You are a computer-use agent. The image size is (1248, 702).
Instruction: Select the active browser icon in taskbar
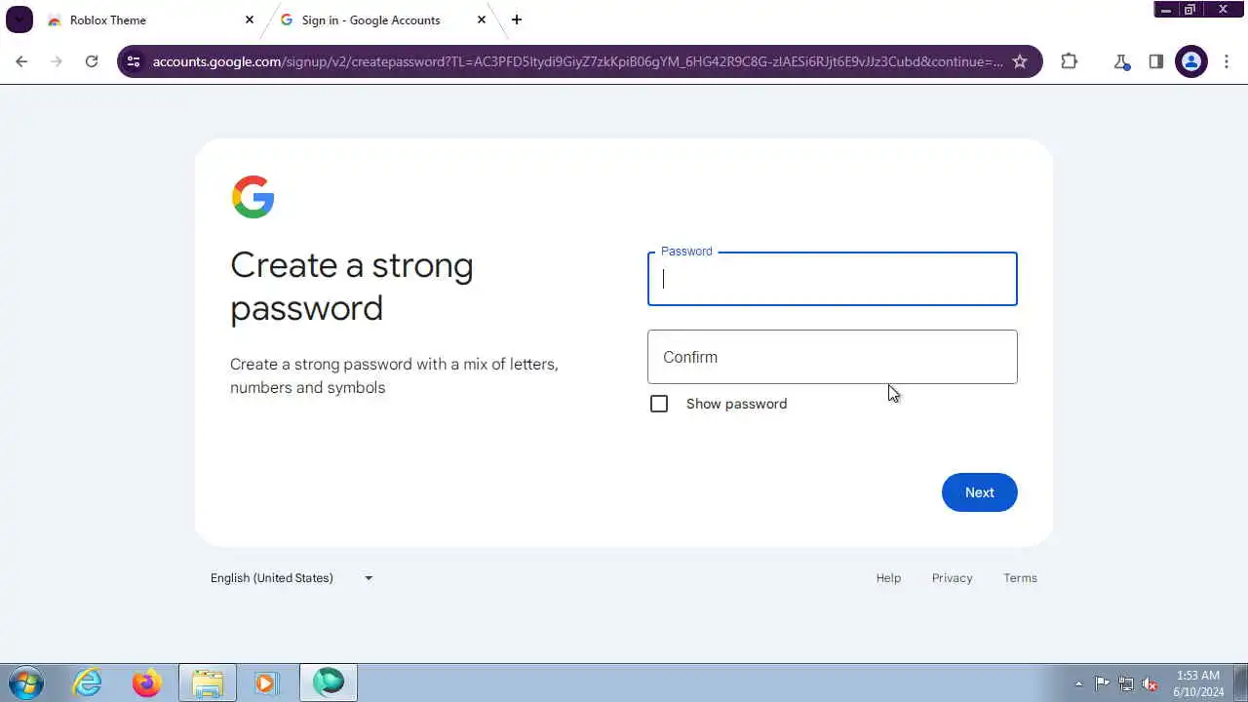(329, 682)
